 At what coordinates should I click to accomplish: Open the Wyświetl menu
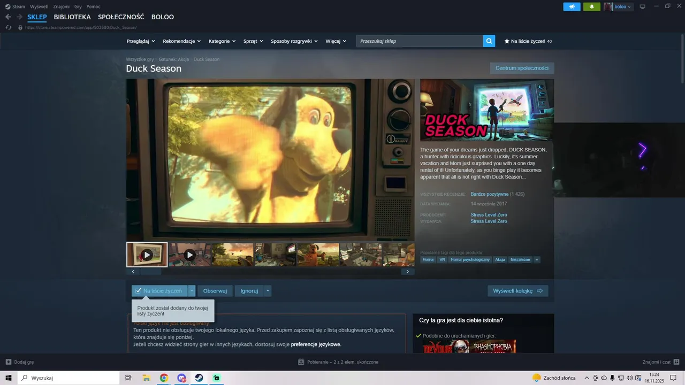click(39, 6)
